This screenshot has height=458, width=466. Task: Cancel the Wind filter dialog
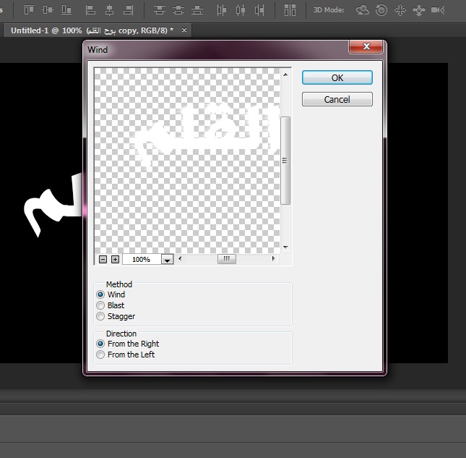tap(337, 99)
